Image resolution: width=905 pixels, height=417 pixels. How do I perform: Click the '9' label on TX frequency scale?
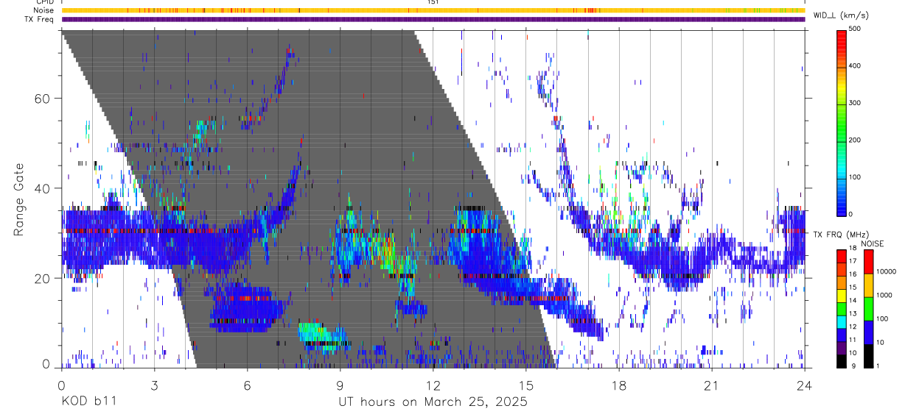(852, 366)
